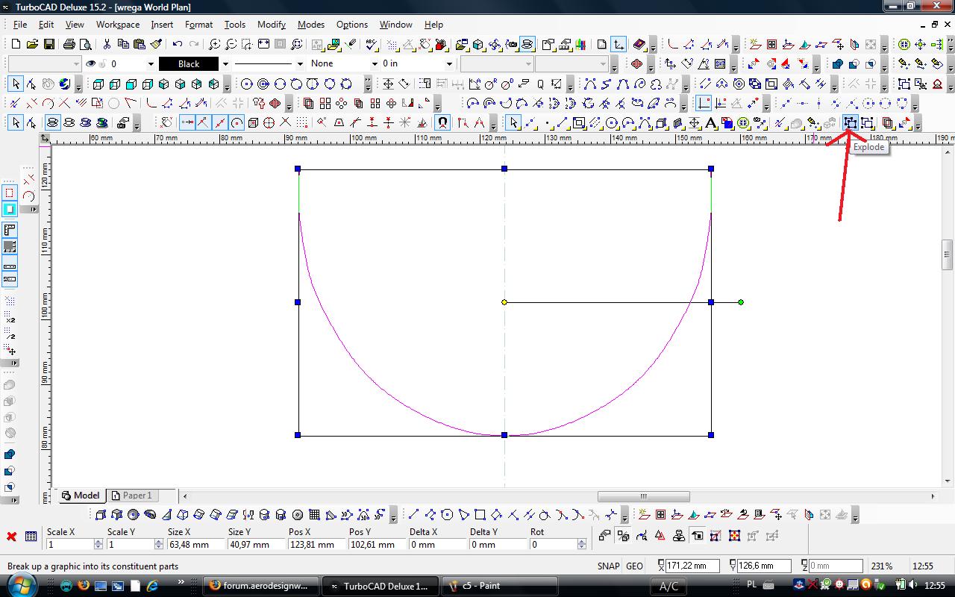Image resolution: width=955 pixels, height=597 pixels.
Task: Click the Print icon in toolbar
Action: pyautogui.click(x=69, y=45)
